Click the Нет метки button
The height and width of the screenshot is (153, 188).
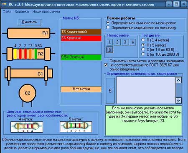point(81,89)
